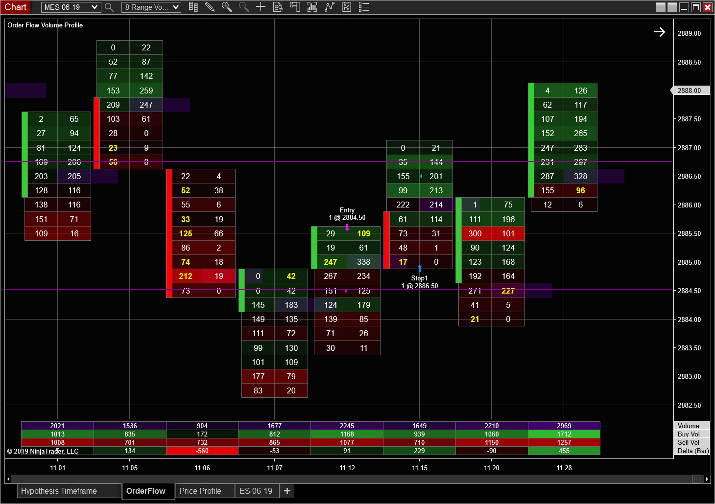Click the green 455 delta cell

click(x=564, y=451)
